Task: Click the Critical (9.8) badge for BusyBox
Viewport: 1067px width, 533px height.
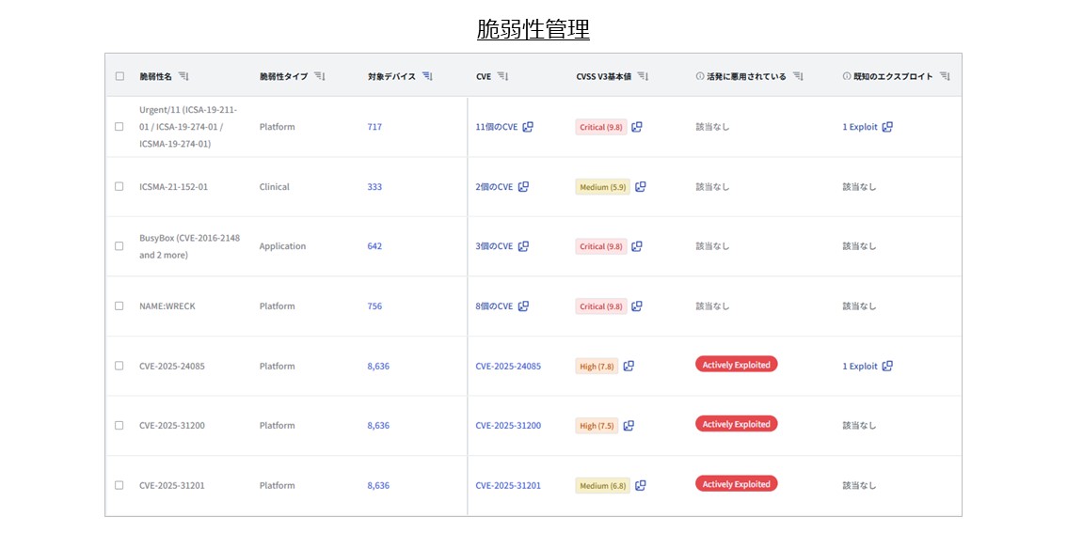Action: [x=600, y=246]
